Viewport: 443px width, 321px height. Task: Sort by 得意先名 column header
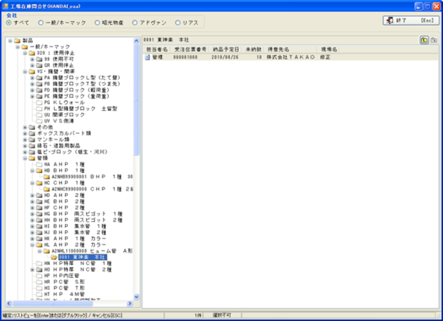coord(291,49)
